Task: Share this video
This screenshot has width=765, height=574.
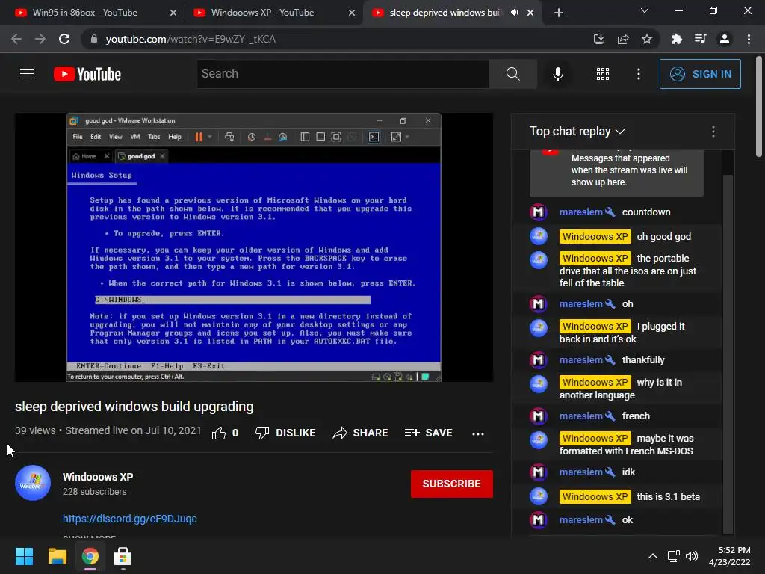Action: (x=360, y=433)
